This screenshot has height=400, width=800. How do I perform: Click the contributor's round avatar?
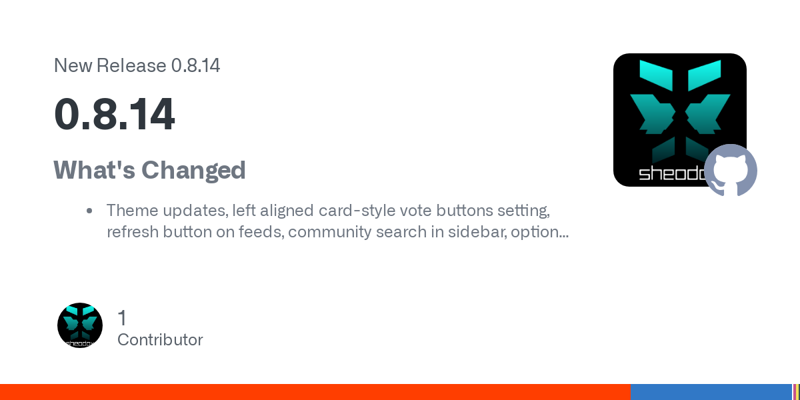coord(80,326)
